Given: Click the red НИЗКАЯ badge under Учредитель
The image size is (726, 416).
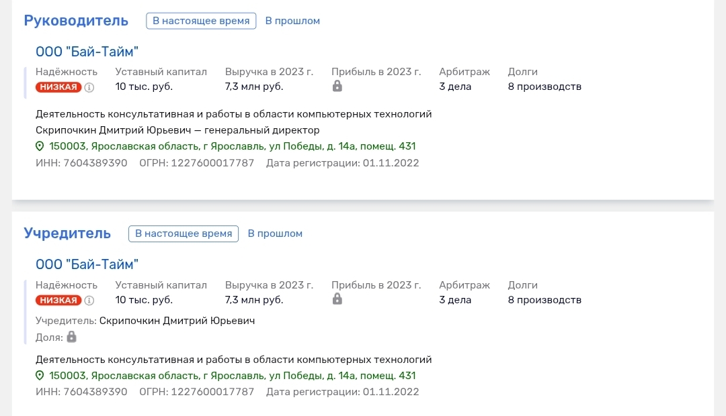Looking at the screenshot, I should pyautogui.click(x=58, y=300).
